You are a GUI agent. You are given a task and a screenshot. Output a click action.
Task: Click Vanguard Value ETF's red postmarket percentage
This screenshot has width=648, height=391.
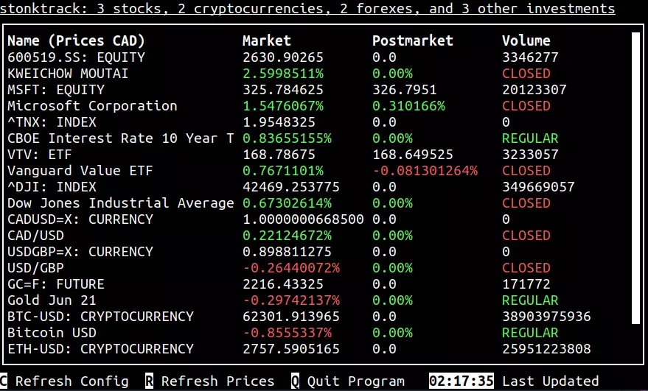click(425, 170)
